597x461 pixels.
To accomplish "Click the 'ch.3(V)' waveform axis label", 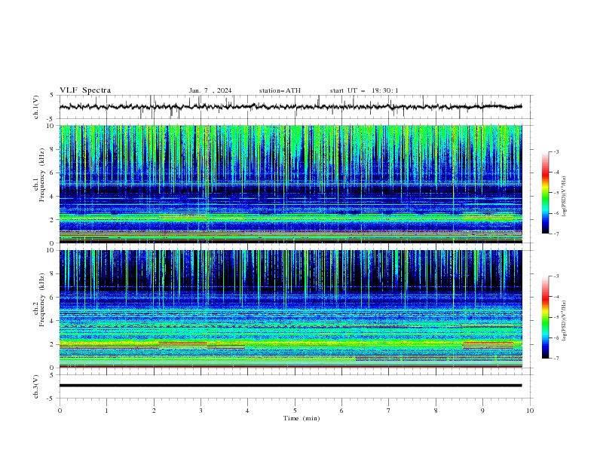I will (x=36, y=386).
